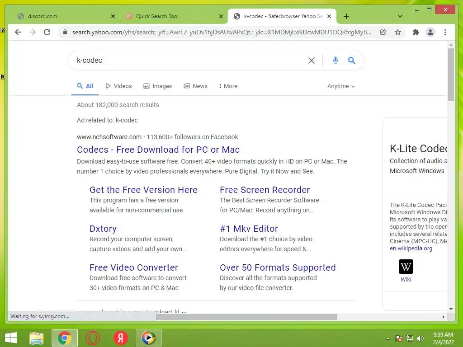
Task: Open the Dxtory link
Action: click(103, 229)
